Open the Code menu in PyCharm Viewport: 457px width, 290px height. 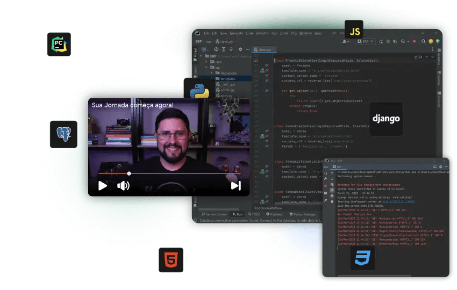[249, 33]
